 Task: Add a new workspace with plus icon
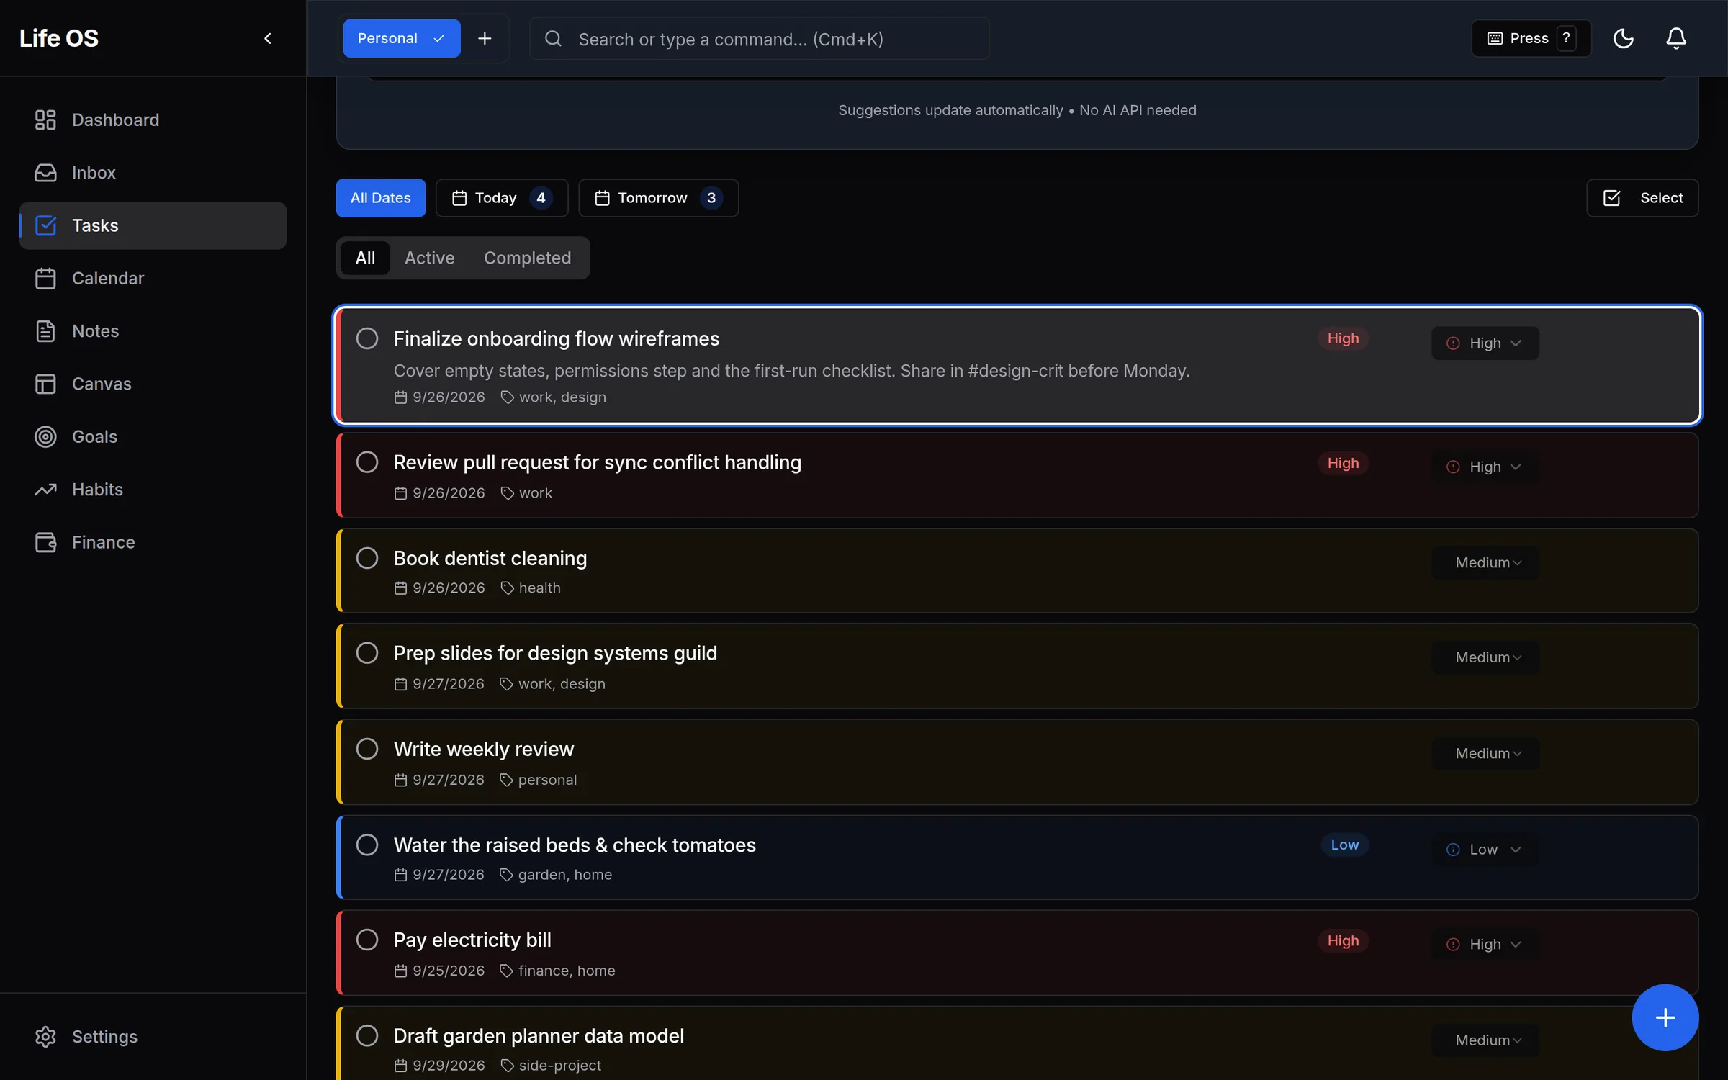pyautogui.click(x=485, y=38)
